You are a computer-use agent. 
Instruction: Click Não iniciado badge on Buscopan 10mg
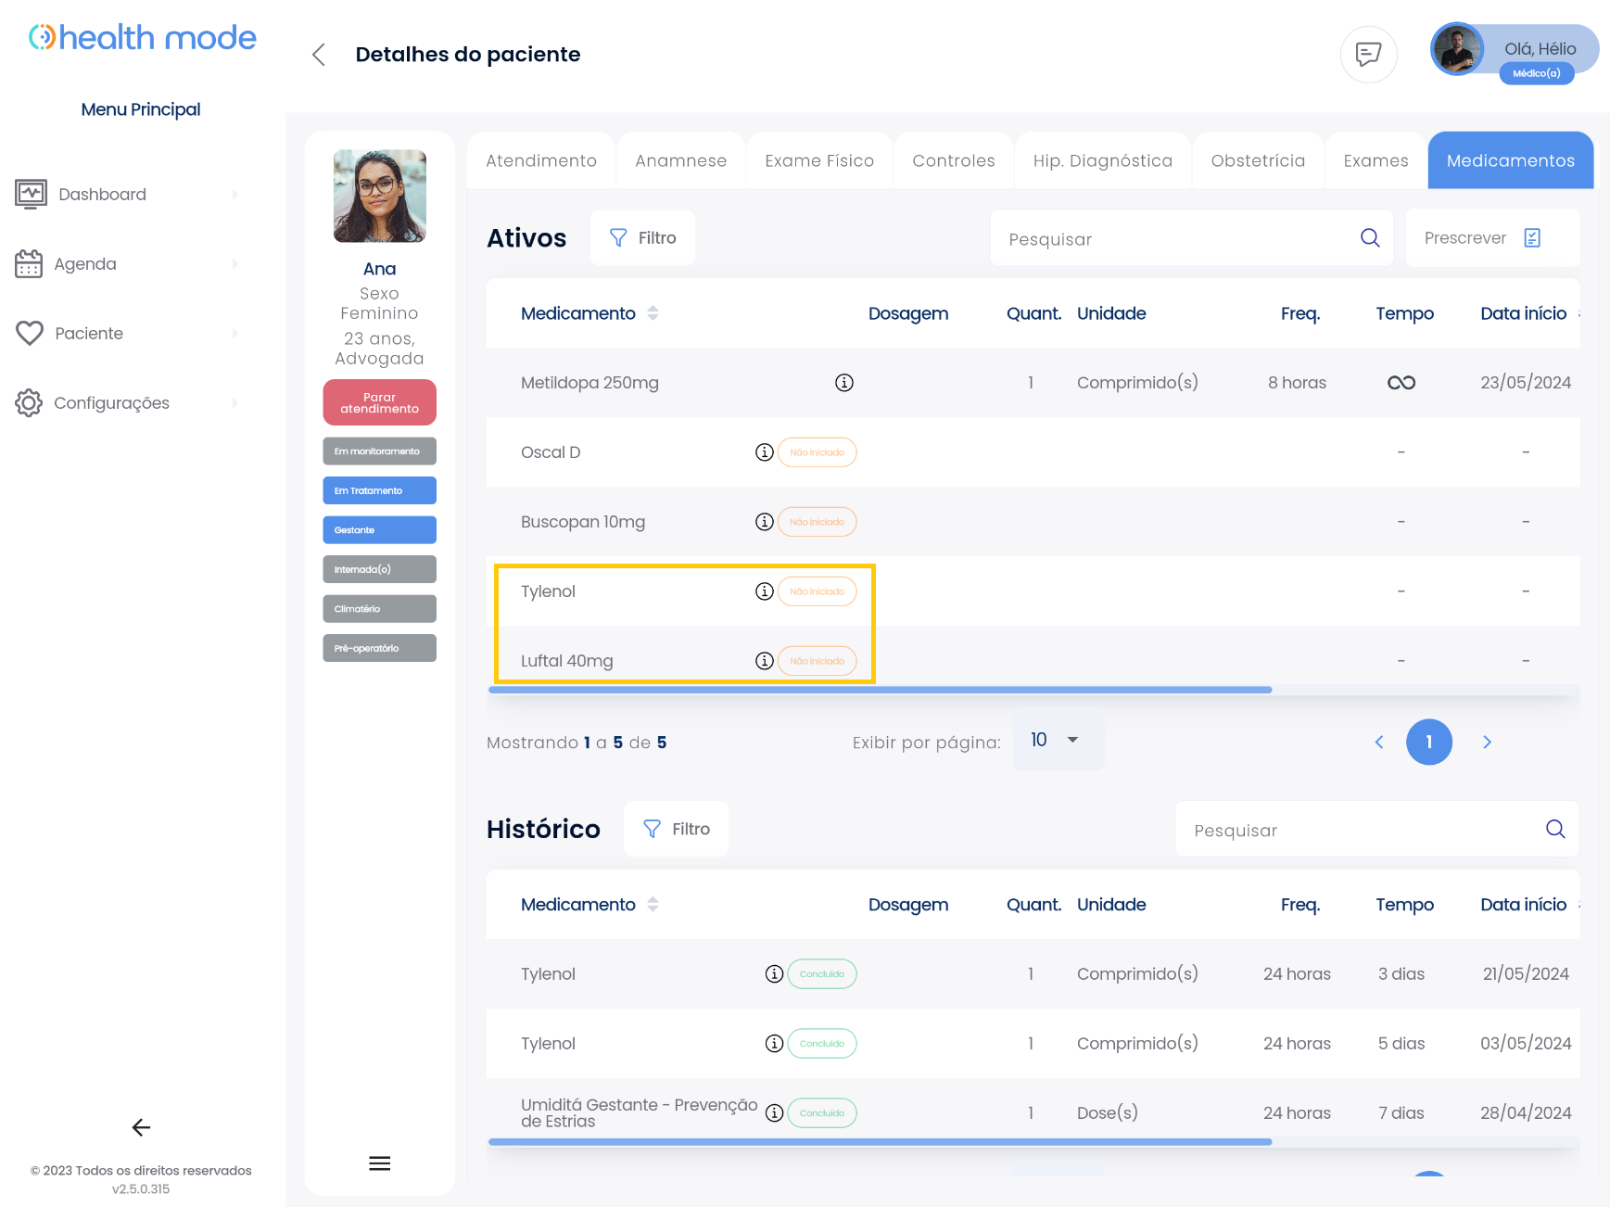[818, 522]
